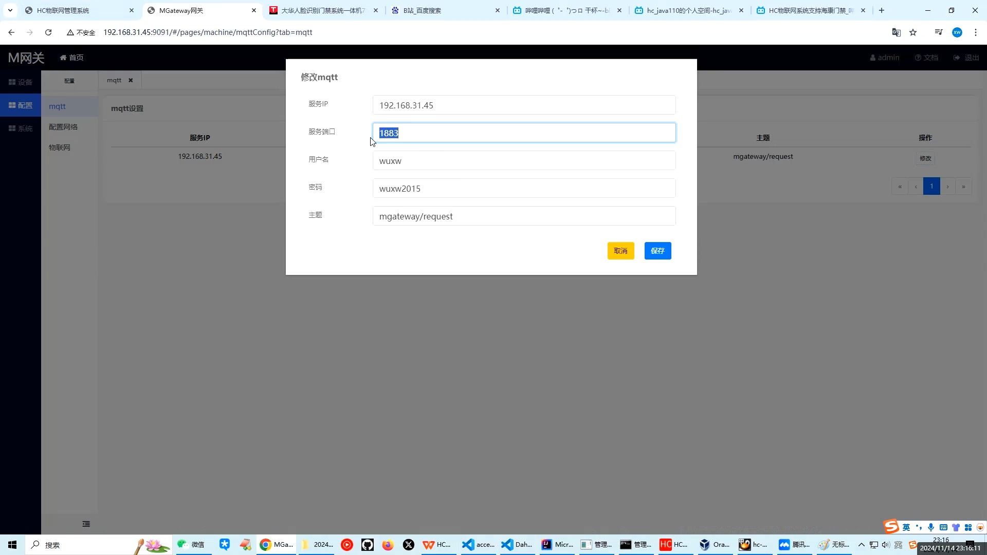Expand hidden system tray icons

862,545
